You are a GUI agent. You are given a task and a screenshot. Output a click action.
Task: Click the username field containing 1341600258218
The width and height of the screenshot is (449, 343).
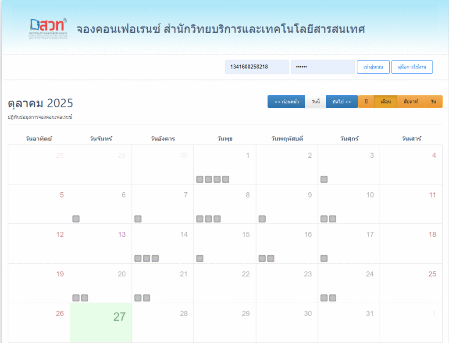[x=257, y=67]
